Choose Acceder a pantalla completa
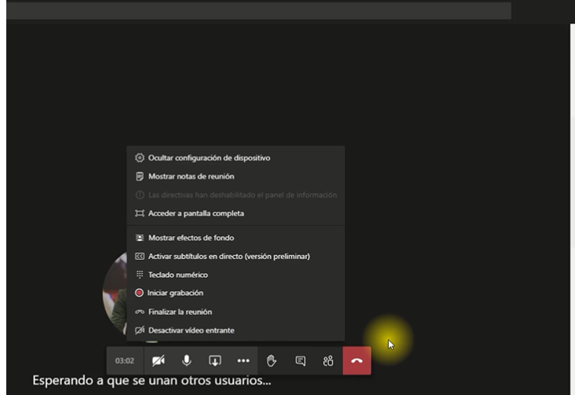575x395 pixels. pyautogui.click(x=235, y=214)
